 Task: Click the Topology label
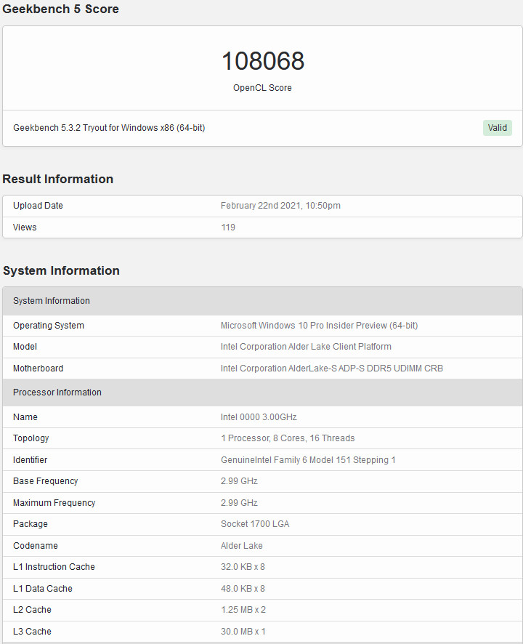tap(31, 438)
